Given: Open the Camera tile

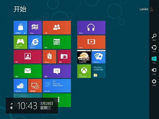Looking at the screenshot, I should coord(64,57).
